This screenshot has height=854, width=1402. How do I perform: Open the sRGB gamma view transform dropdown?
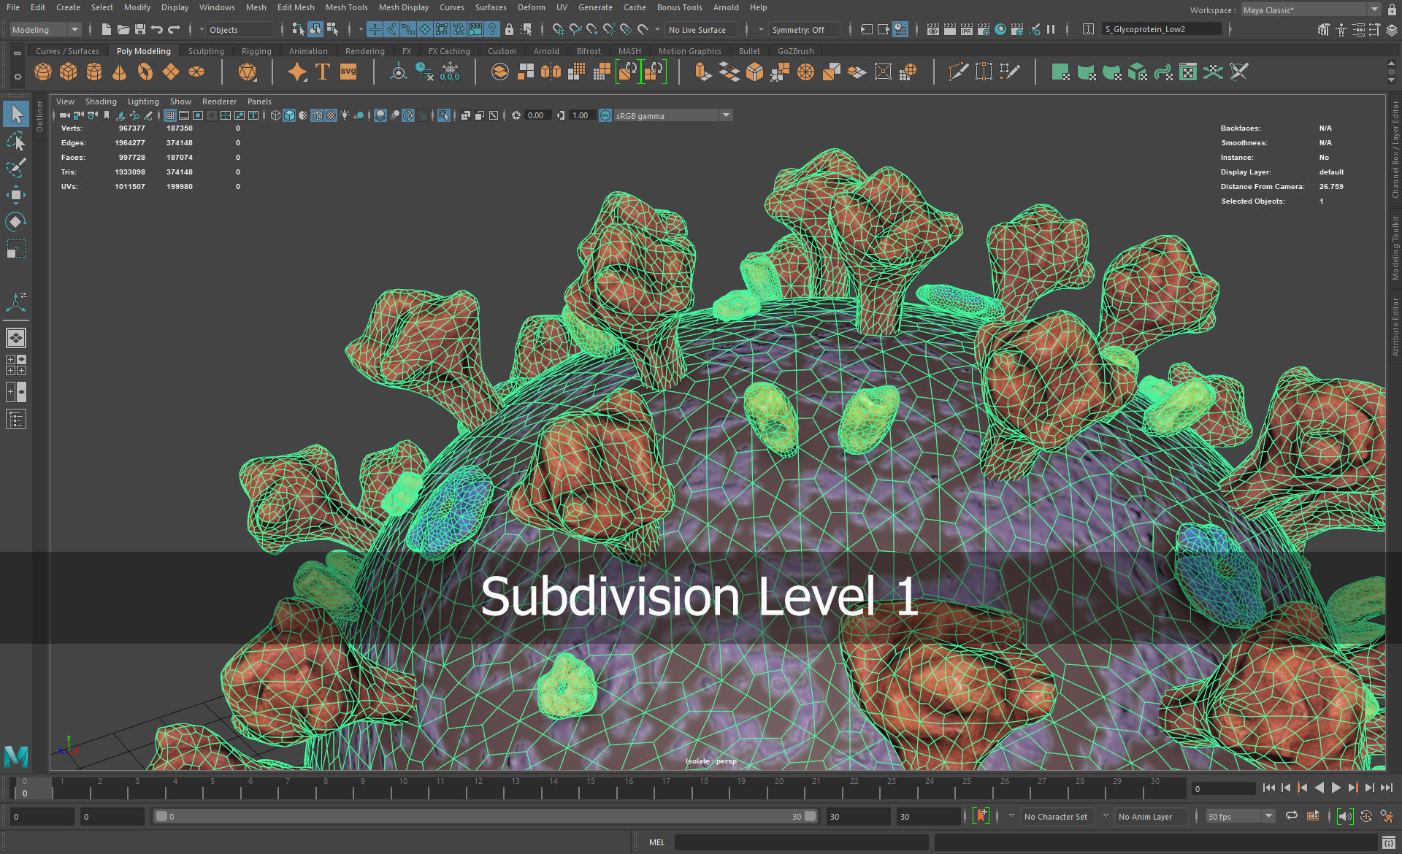[x=726, y=115]
